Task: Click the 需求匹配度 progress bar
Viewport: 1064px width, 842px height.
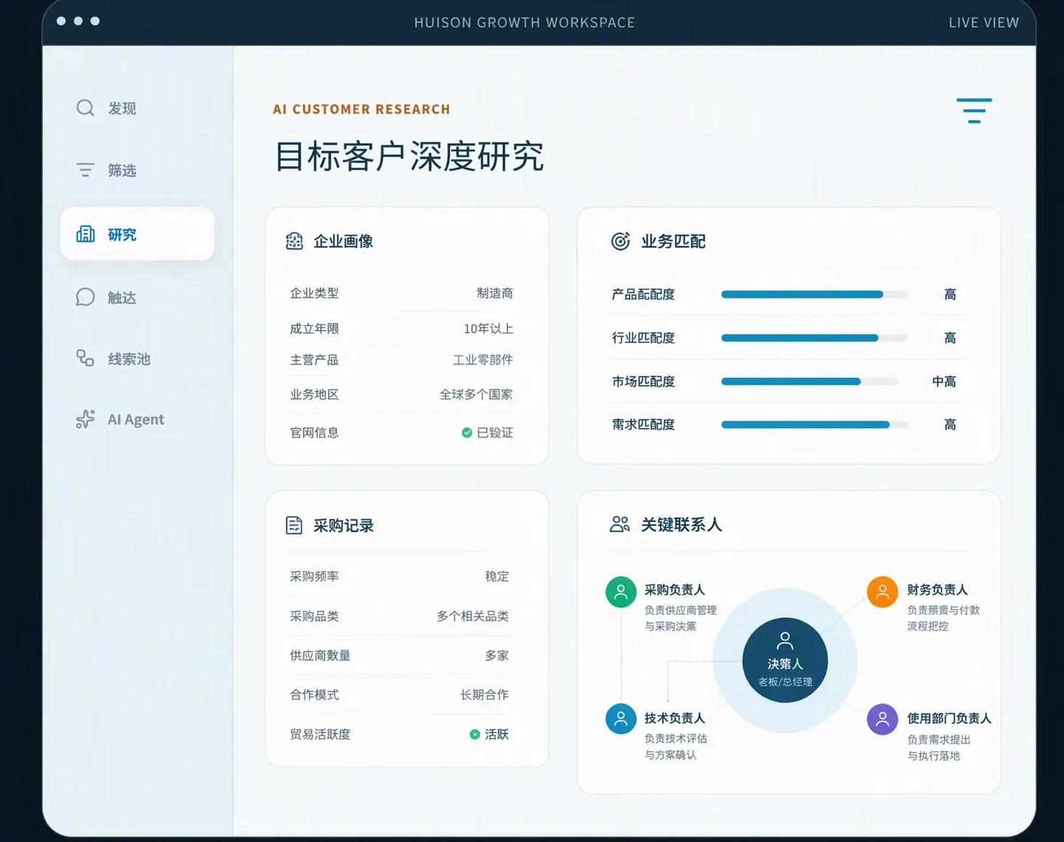Action: tap(814, 424)
